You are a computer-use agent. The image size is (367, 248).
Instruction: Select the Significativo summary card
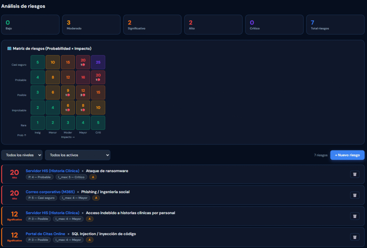(152, 25)
